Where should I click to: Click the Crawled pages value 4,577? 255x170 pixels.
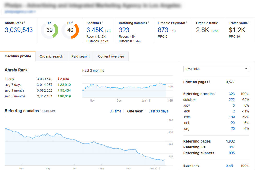(230, 82)
